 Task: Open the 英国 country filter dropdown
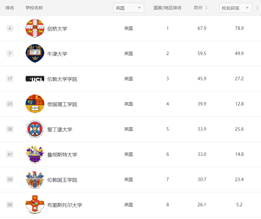(x=129, y=8)
